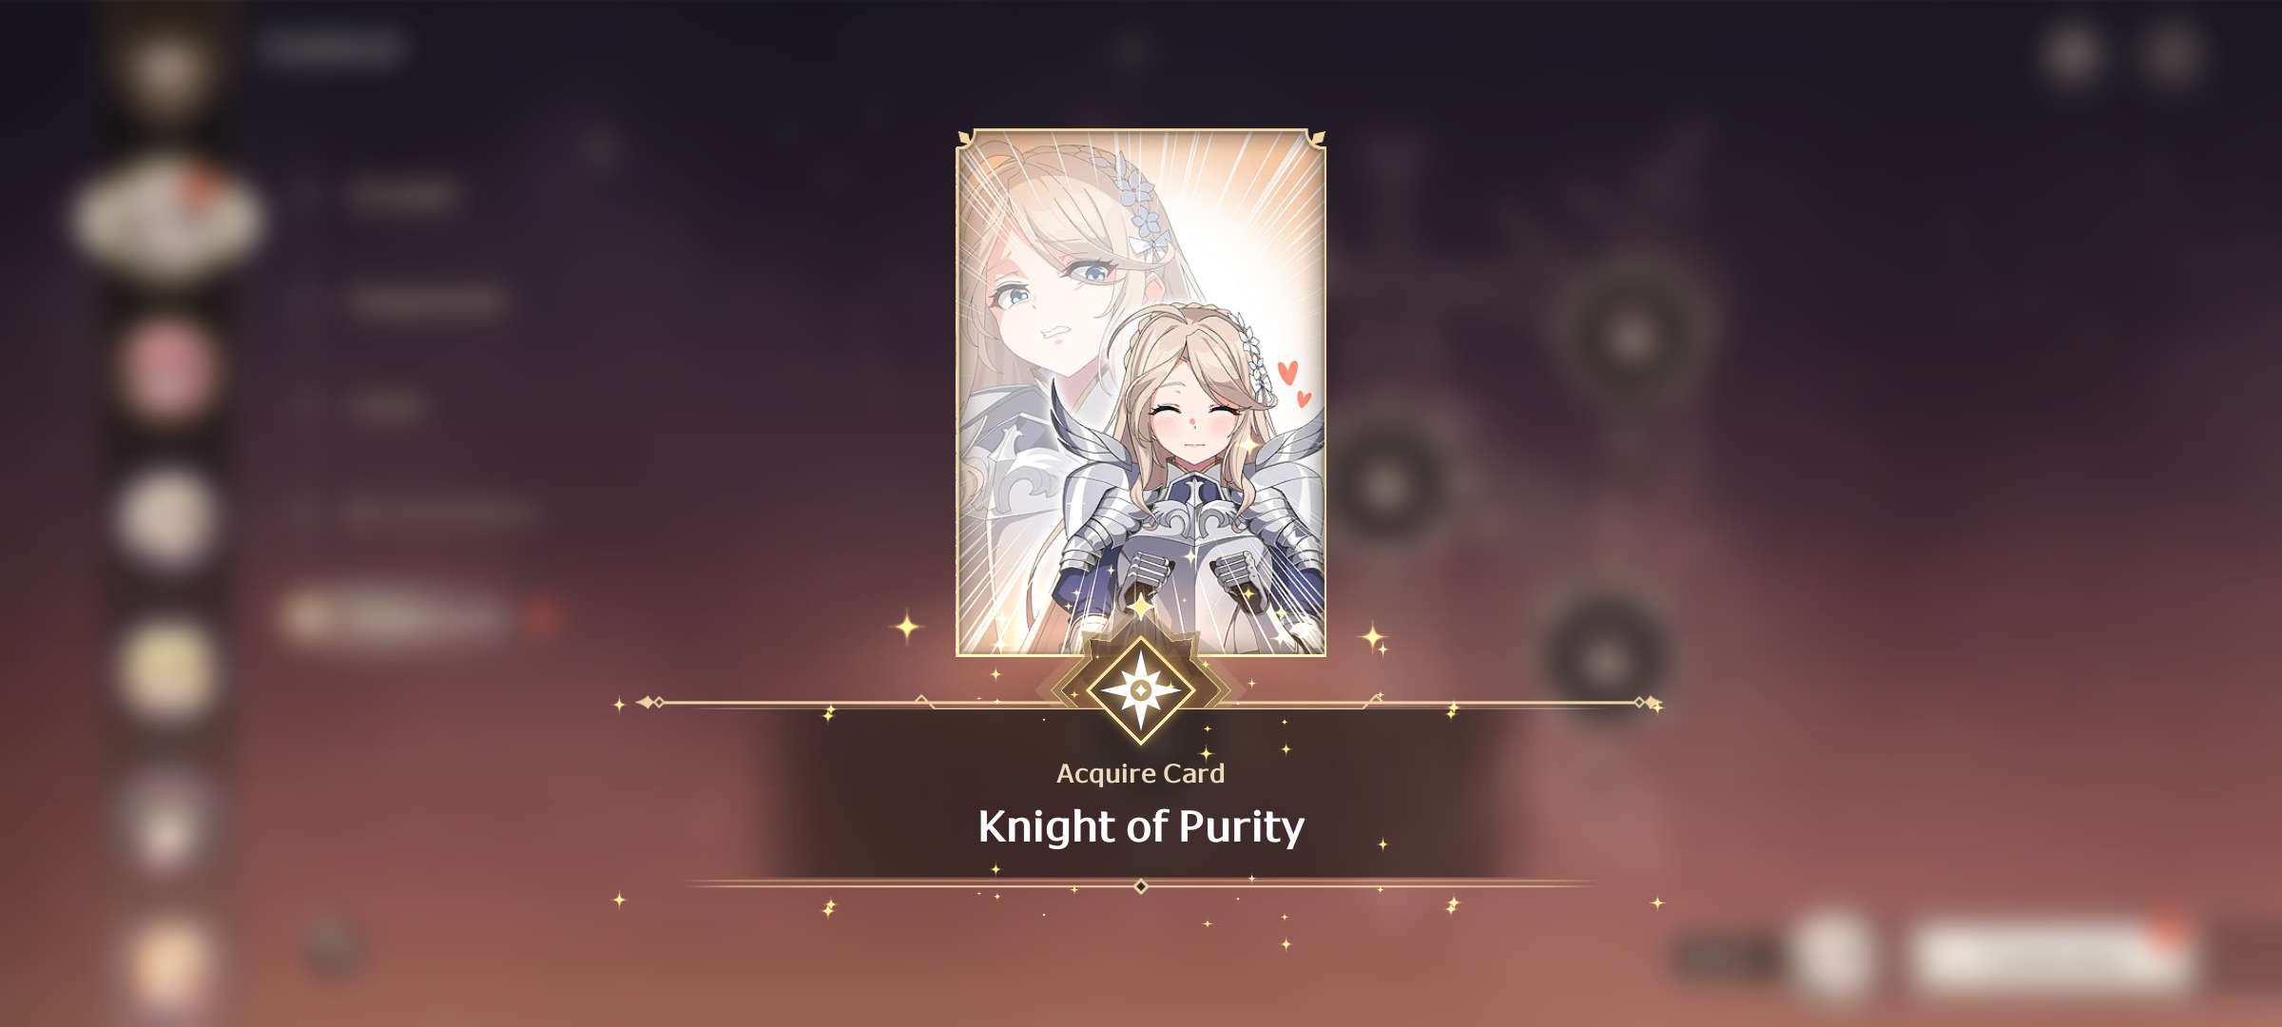Open the blurred white avatar above the yellow one
The image size is (2282, 1027).
point(167,519)
